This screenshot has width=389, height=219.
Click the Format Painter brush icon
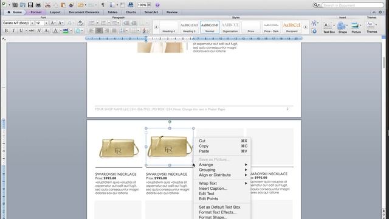click(x=72, y=5)
